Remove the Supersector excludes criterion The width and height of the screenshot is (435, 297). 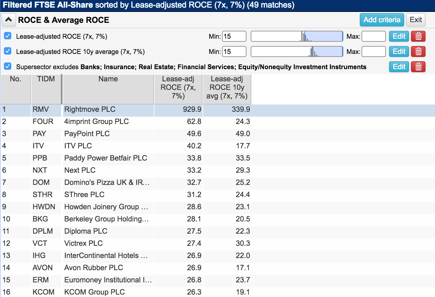pyautogui.click(x=418, y=67)
